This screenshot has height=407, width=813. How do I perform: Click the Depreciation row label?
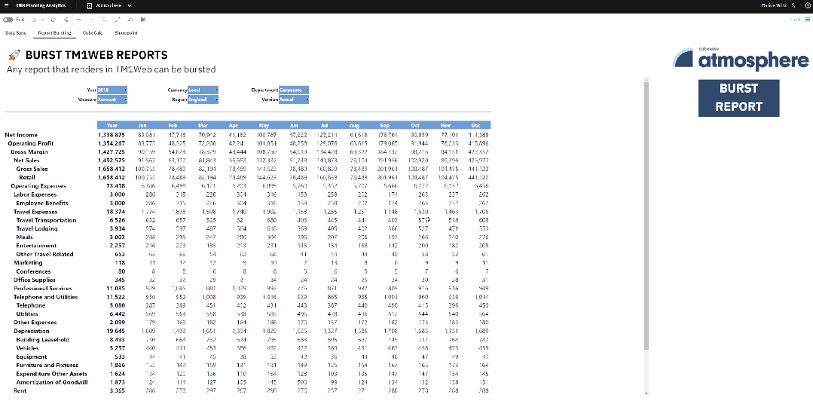click(32, 332)
